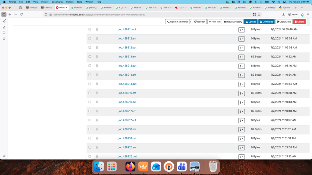The width and height of the screenshot is (312, 175).
Task: Open bookmarks star in Firefox sidebar
Action: [4, 39]
